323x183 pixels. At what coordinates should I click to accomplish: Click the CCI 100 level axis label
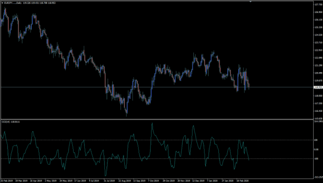pos(315,140)
